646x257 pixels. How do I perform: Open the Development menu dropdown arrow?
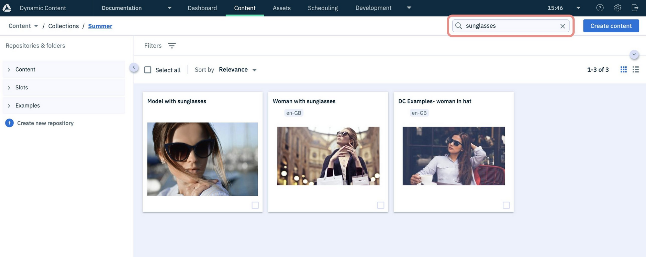pyautogui.click(x=409, y=8)
